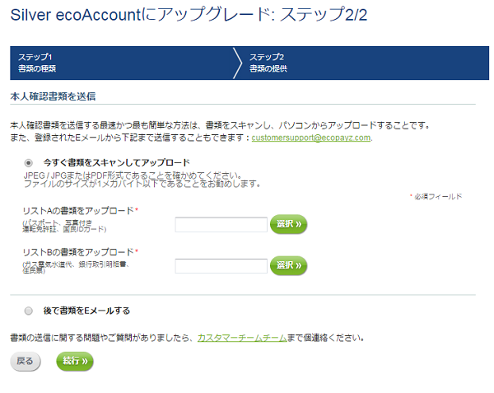Click the Silver ecoAccount page title
The image size is (494, 393).
coord(189,15)
